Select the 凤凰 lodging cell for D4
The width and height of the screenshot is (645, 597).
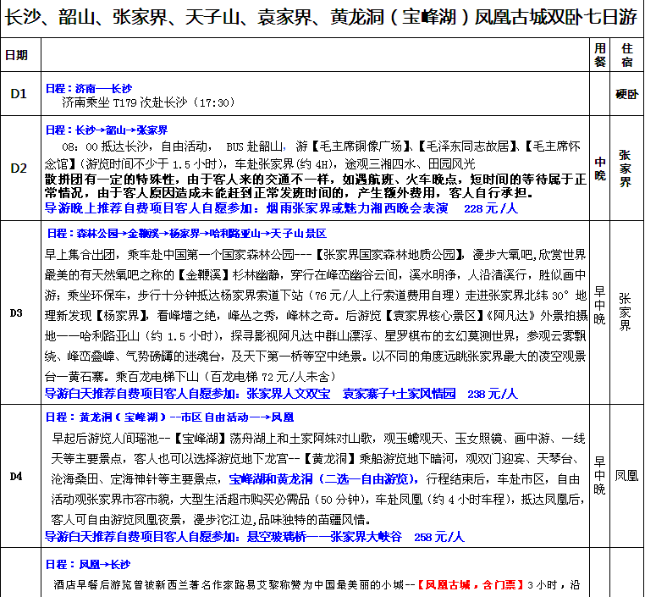tap(626, 475)
